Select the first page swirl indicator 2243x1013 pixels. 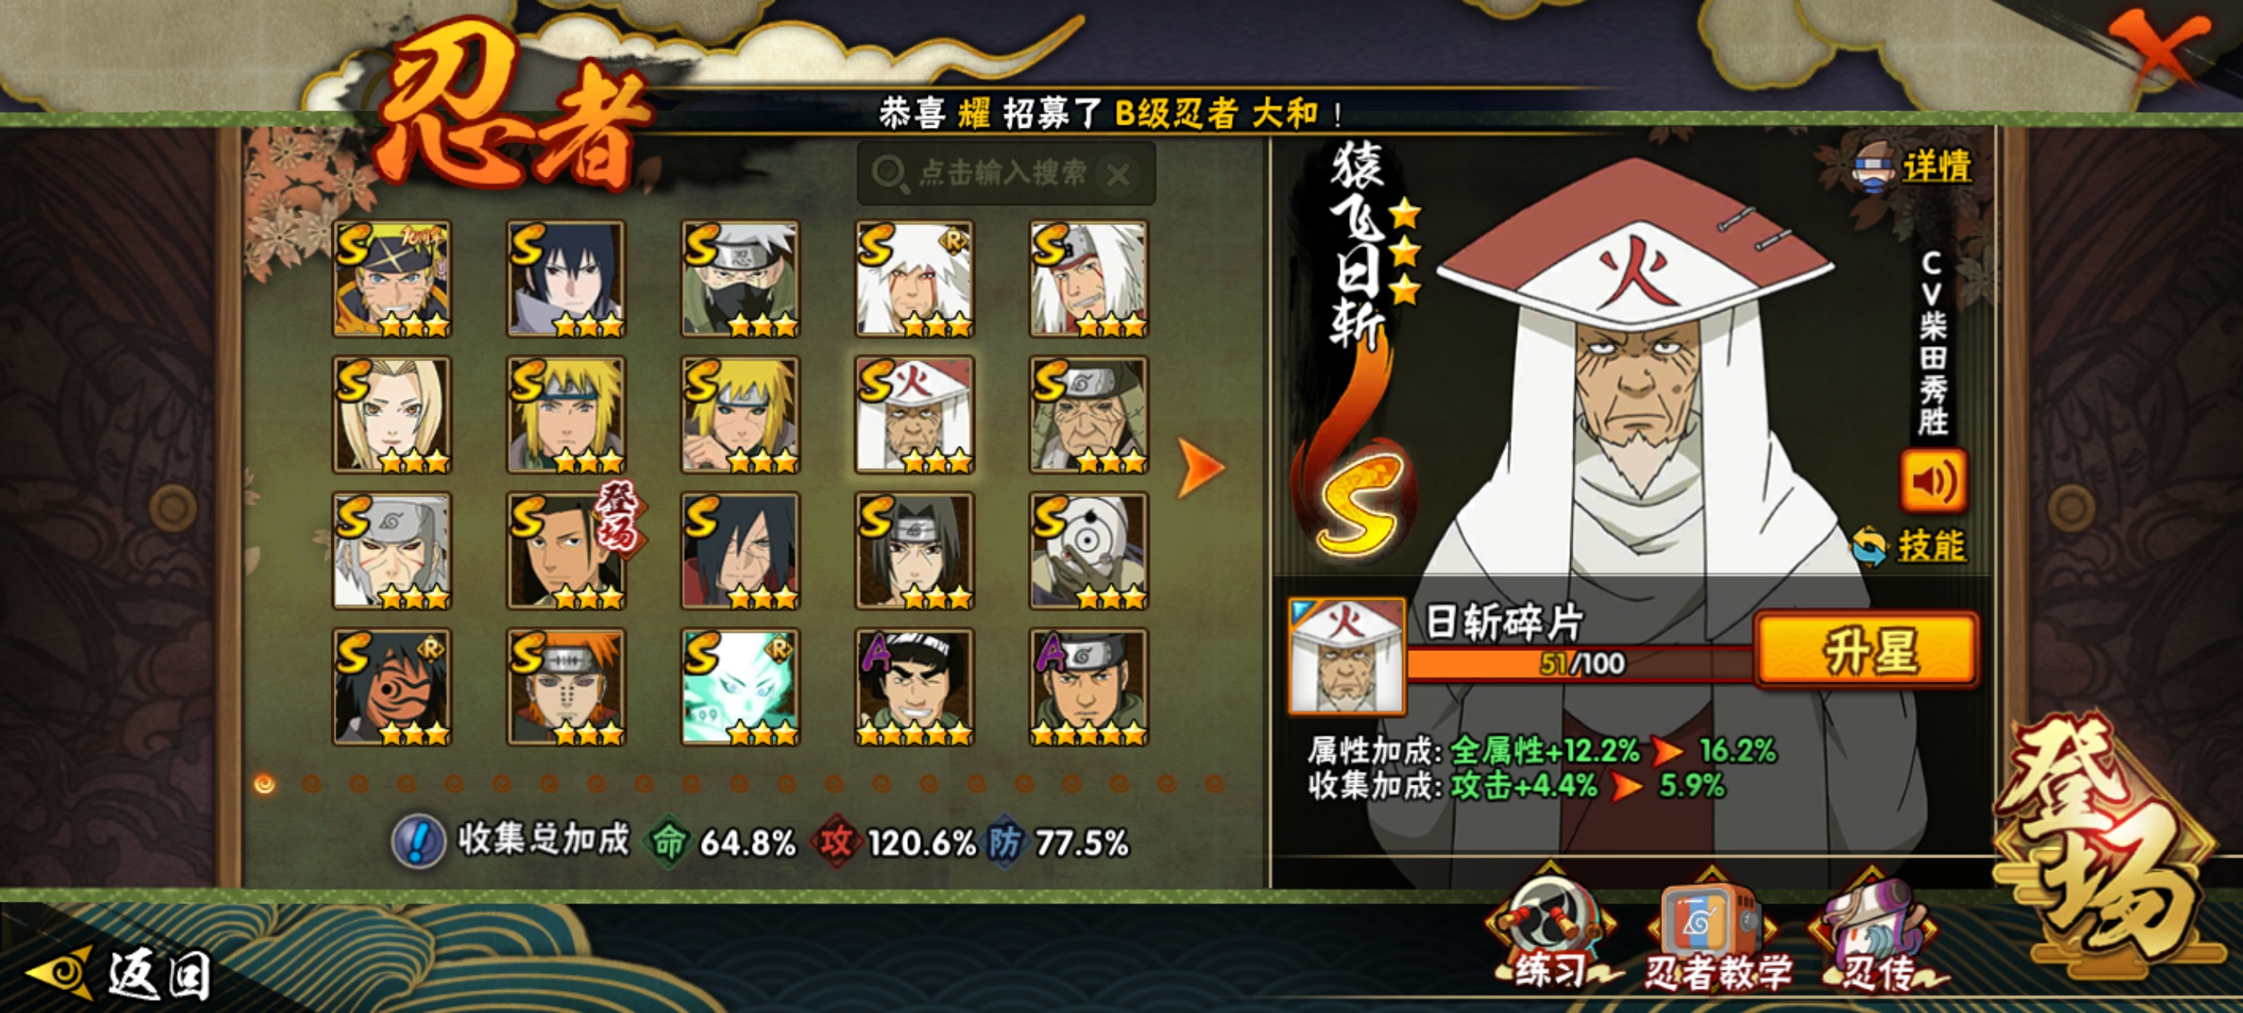(x=265, y=784)
